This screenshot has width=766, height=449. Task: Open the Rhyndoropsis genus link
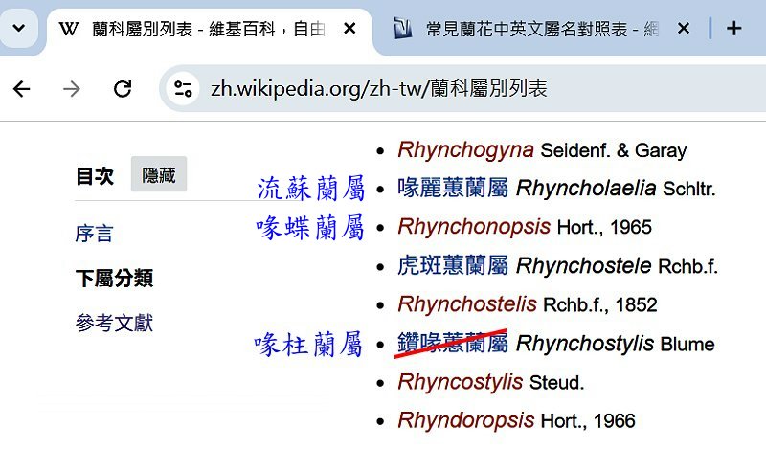(x=465, y=420)
